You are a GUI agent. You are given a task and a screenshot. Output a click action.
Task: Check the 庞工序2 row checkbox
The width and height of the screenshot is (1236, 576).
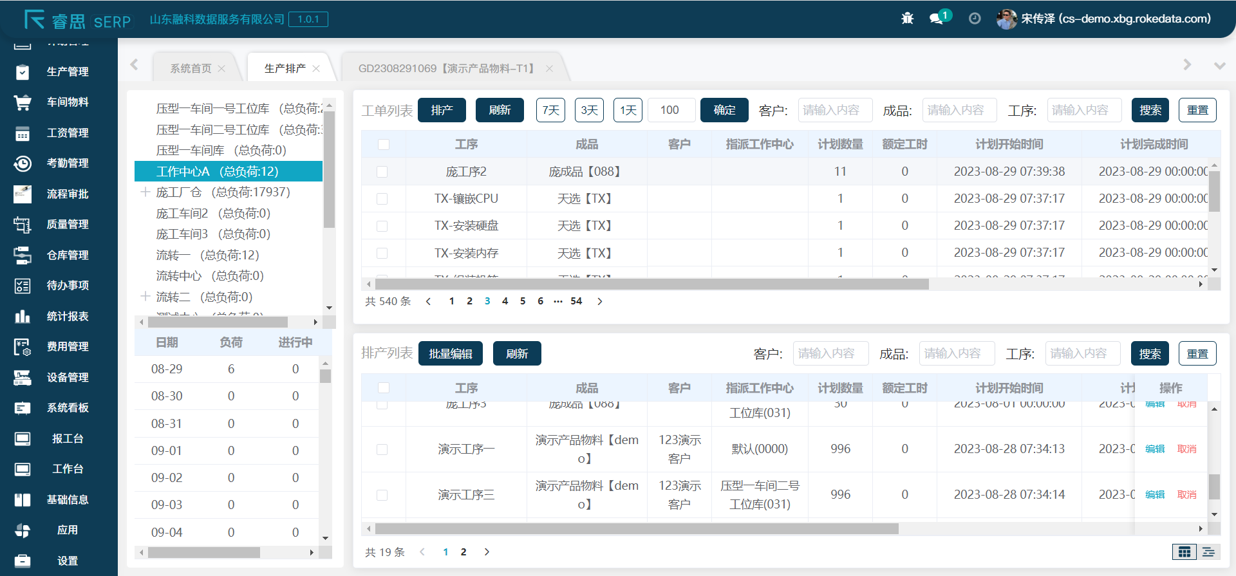click(x=382, y=172)
